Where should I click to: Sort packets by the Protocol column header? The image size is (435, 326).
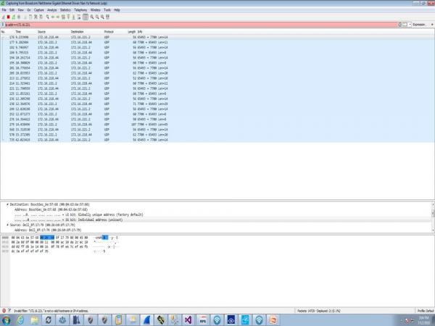click(x=109, y=32)
